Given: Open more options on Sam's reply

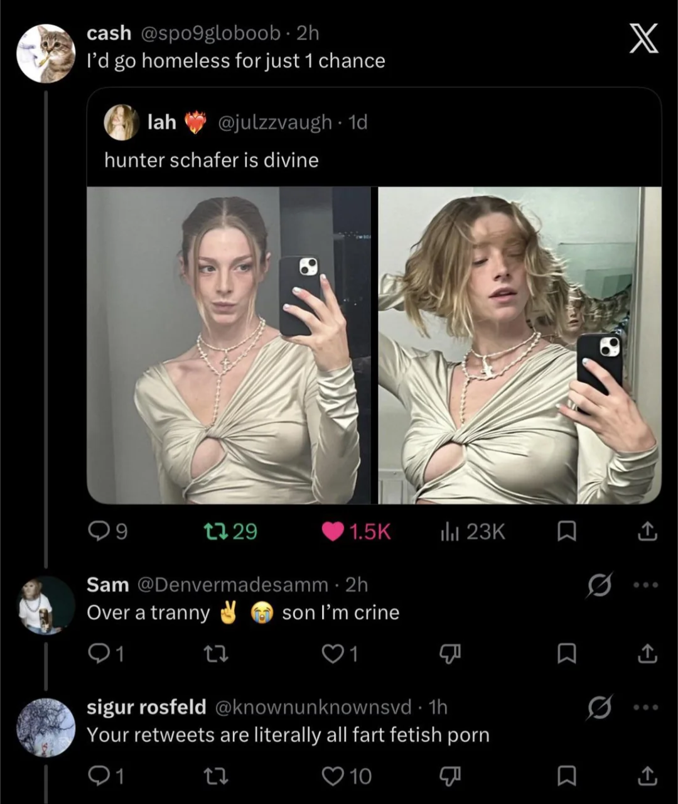Looking at the screenshot, I should (x=646, y=585).
